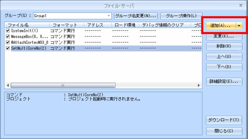Expand the 追加 button dropdown arrow
248x139 pixels.
[x=239, y=26]
